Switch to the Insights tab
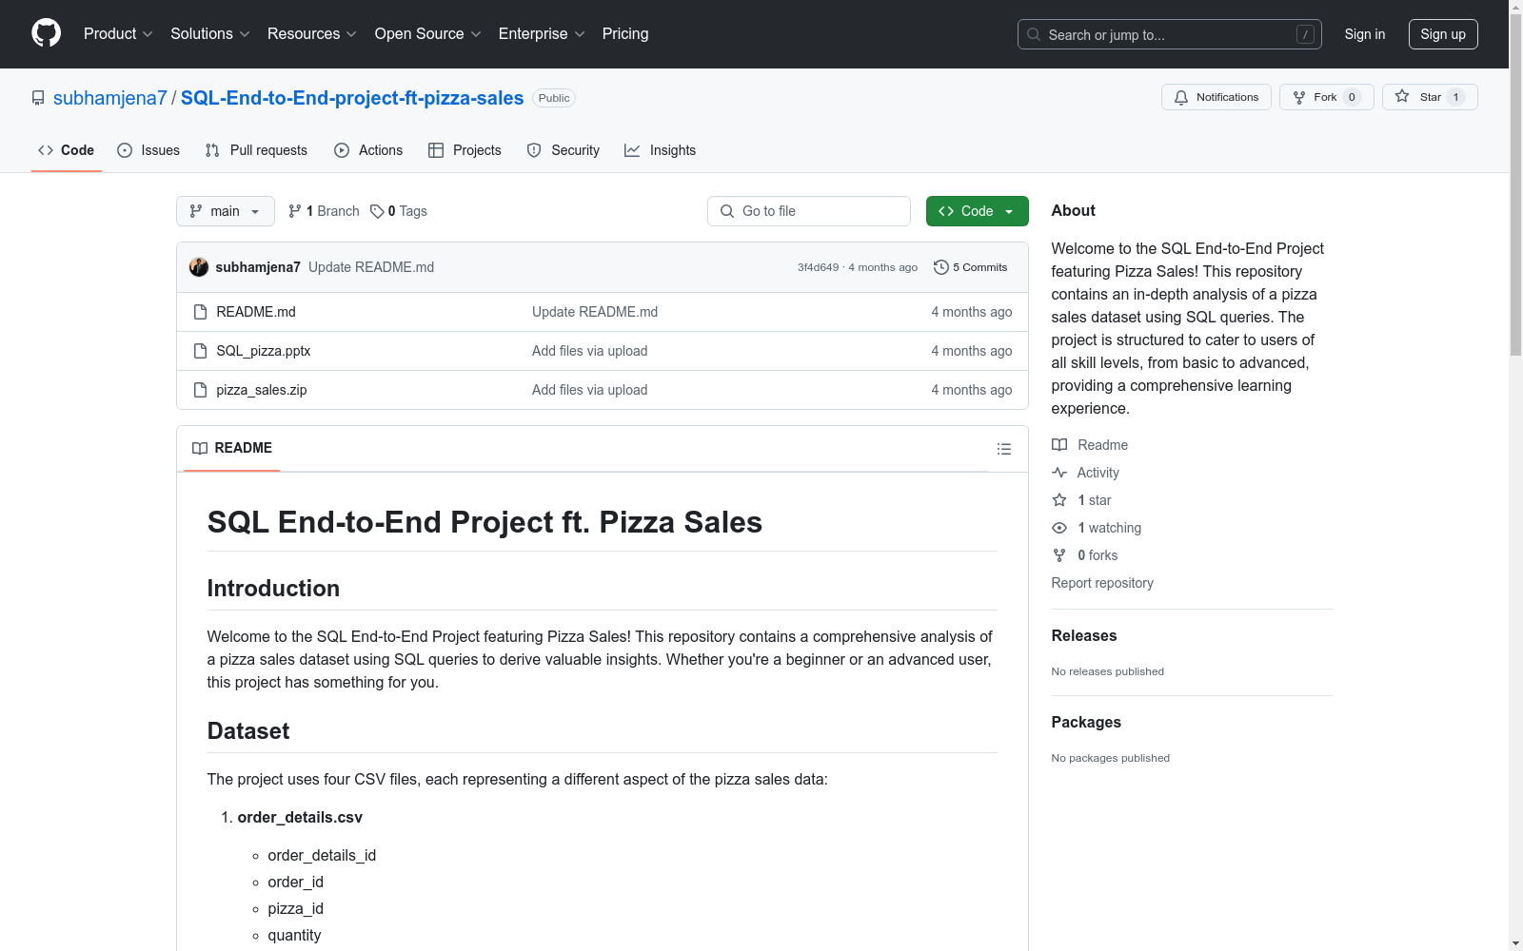The height and width of the screenshot is (951, 1523). pyautogui.click(x=661, y=150)
